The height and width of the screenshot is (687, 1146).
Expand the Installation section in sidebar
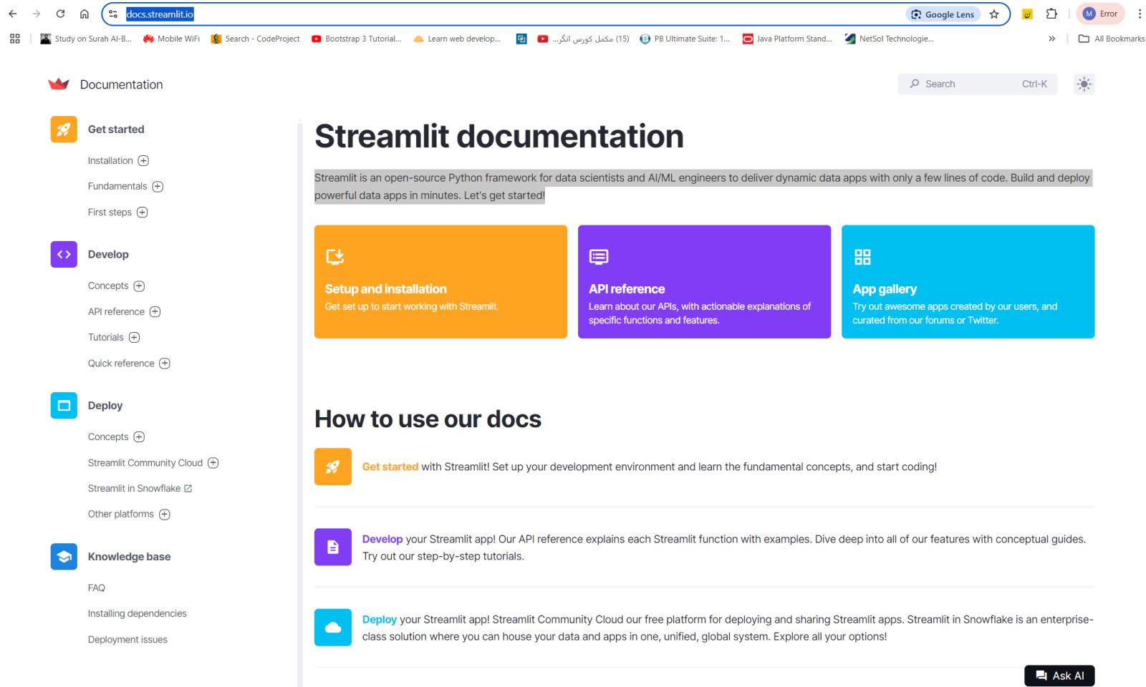click(x=144, y=160)
